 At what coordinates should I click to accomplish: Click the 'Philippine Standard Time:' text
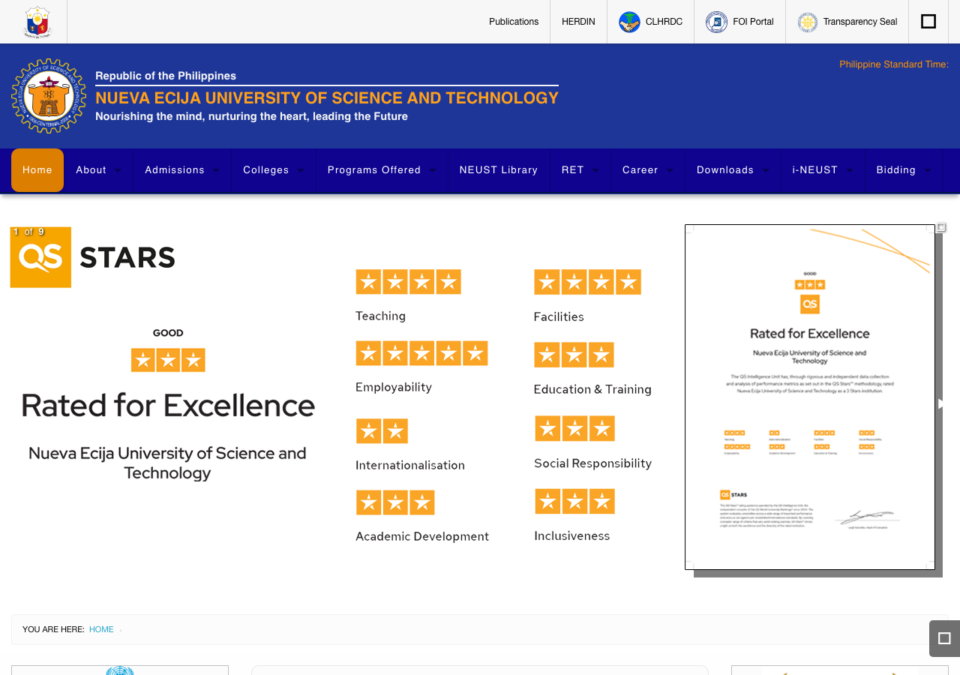tap(894, 64)
